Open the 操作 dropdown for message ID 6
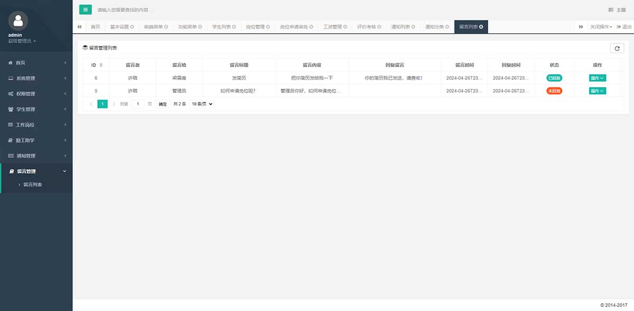 click(x=597, y=78)
